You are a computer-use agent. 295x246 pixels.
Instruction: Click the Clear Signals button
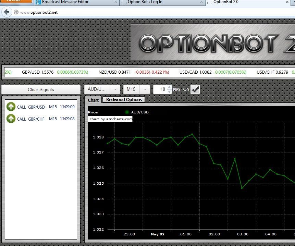41,89
